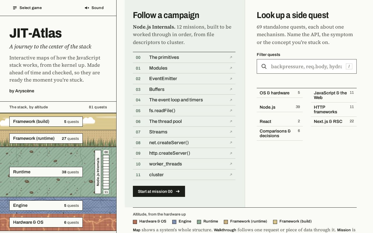
Task: Open arrow icon for The primitives
Action: pyautogui.click(x=231, y=57)
